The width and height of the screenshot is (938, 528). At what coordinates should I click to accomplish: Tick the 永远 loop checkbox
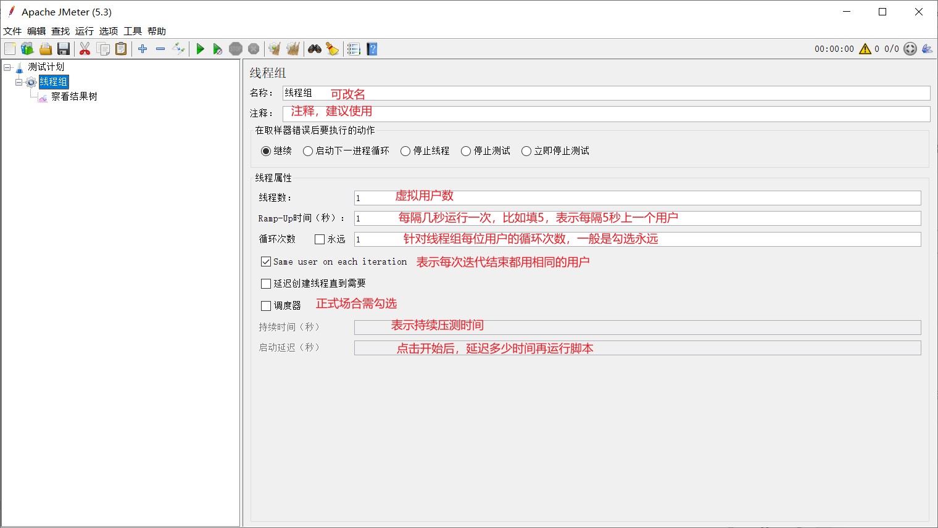[320, 239]
